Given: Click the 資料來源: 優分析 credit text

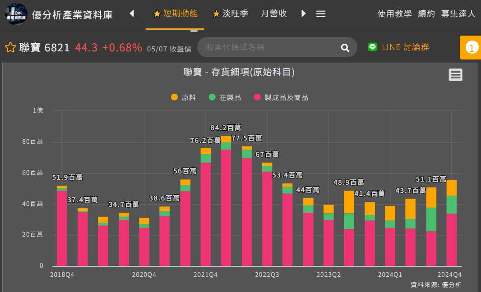Looking at the screenshot, I should [x=436, y=285].
